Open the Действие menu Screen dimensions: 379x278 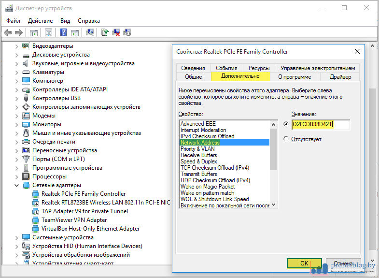tap(40, 21)
